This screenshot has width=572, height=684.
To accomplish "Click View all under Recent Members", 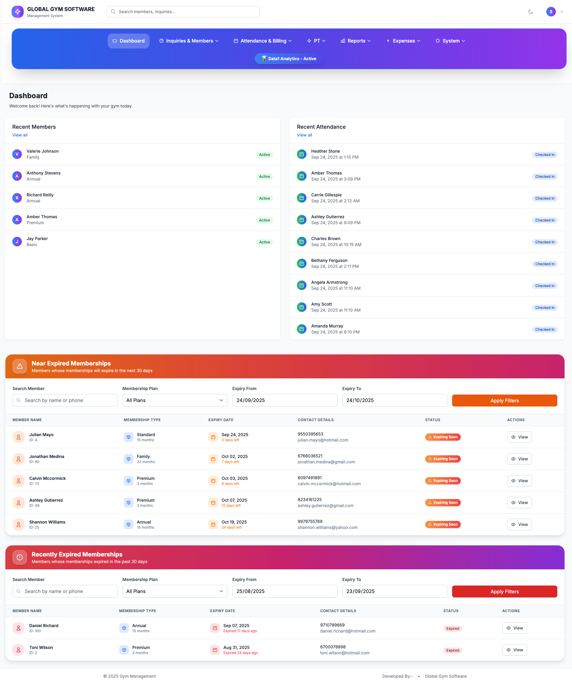I will (19, 135).
